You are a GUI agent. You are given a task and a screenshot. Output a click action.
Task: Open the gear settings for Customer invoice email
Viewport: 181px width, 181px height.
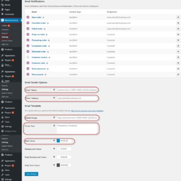pos(178,57)
